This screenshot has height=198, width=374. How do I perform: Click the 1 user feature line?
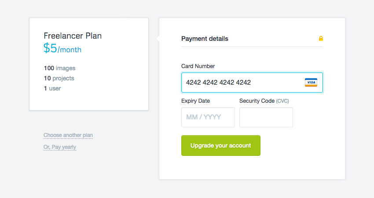52,88
